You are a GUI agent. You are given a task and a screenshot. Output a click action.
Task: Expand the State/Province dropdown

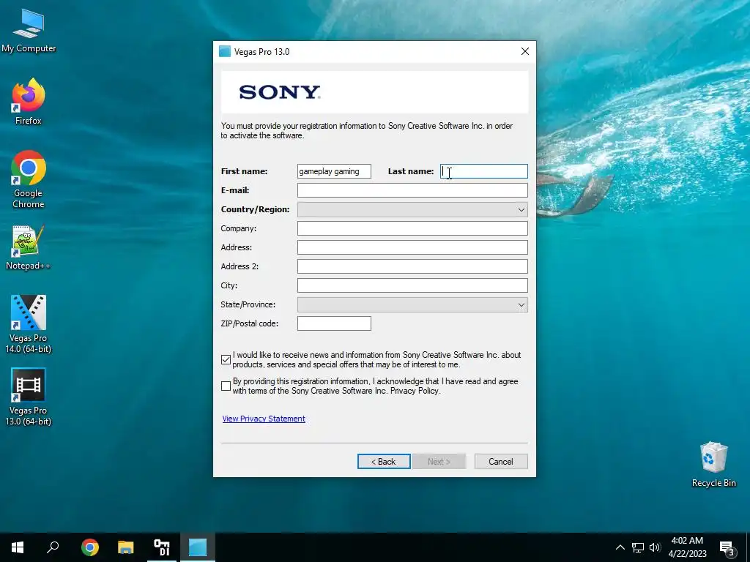coord(412,305)
